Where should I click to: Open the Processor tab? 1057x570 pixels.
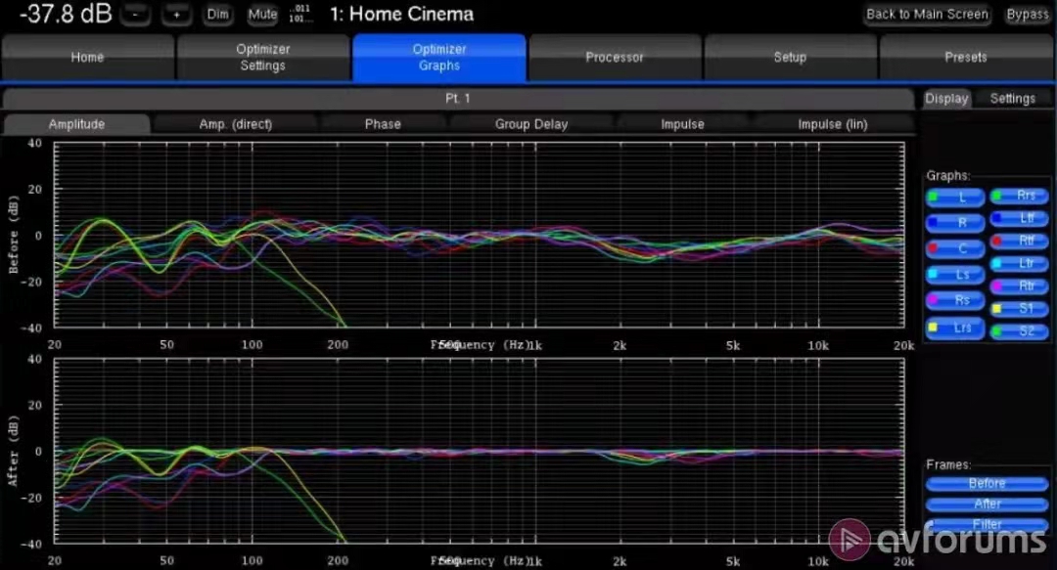click(x=615, y=57)
